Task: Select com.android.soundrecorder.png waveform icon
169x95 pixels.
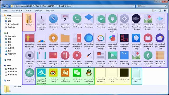Action: point(136,19)
